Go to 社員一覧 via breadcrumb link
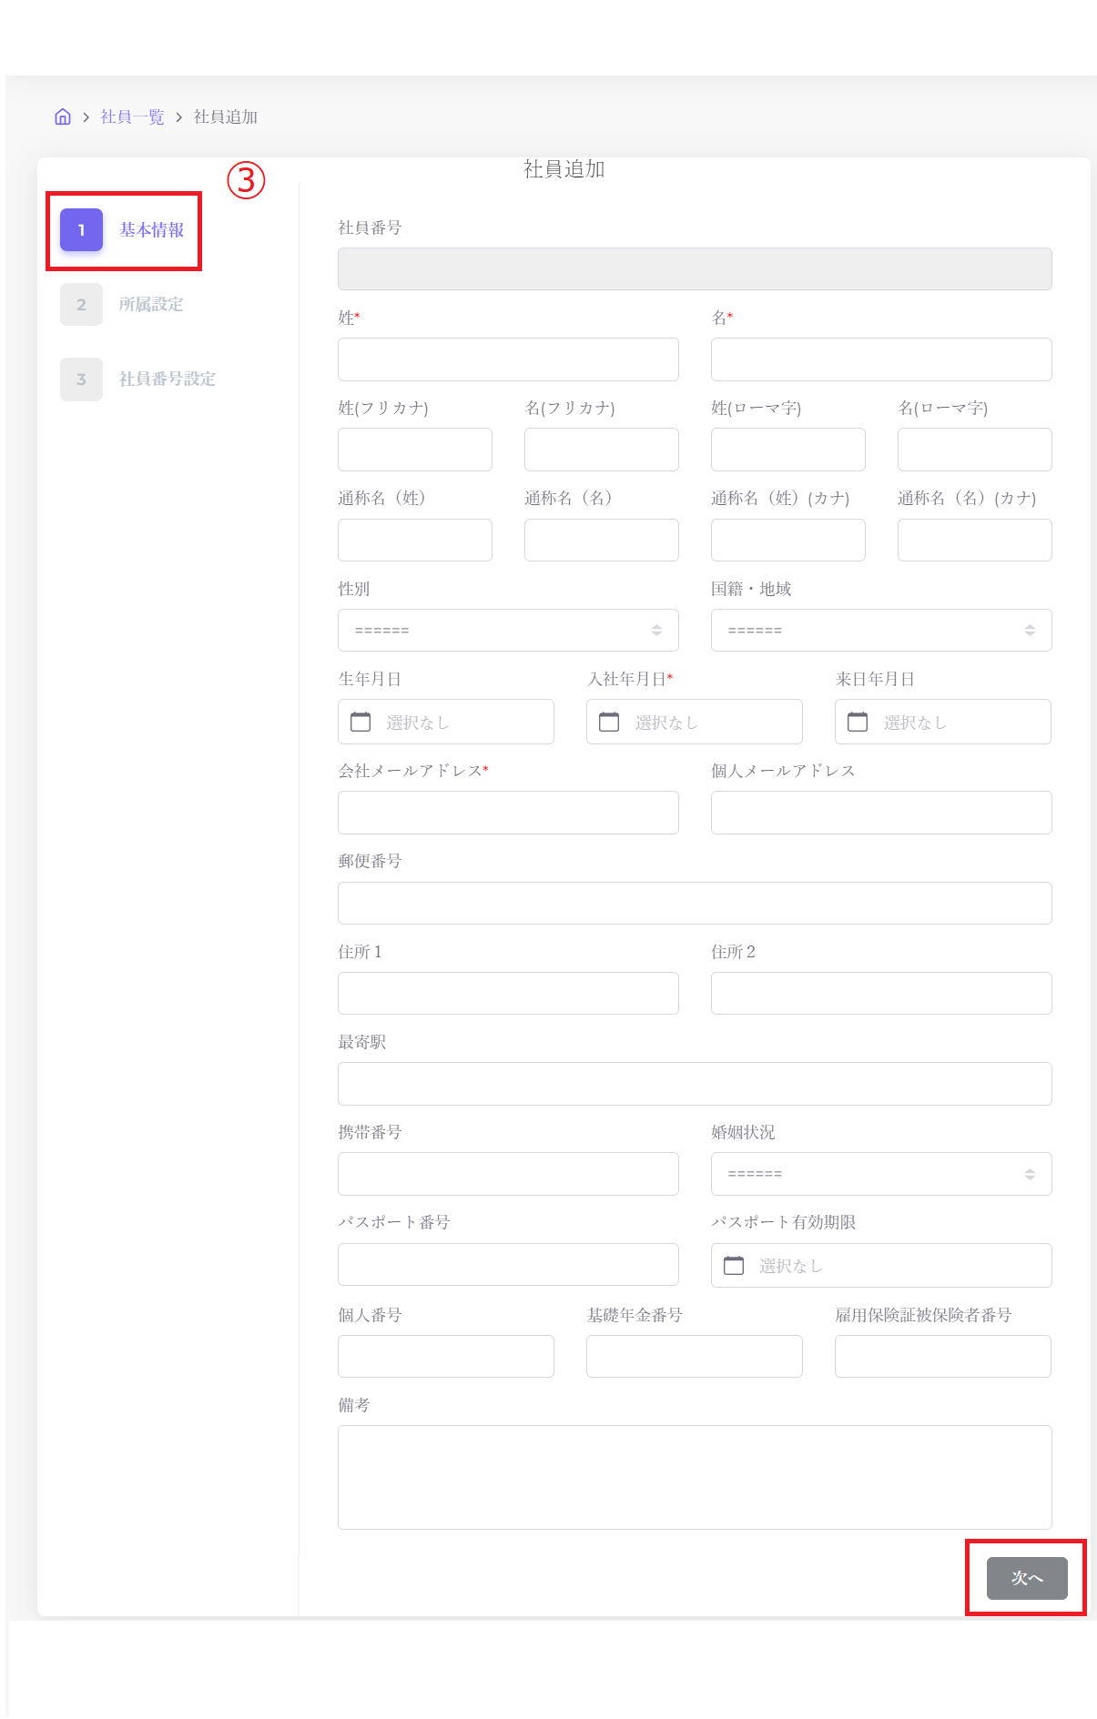Image resolution: width=1097 pixels, height=1719 pixels. pos(132,116)
